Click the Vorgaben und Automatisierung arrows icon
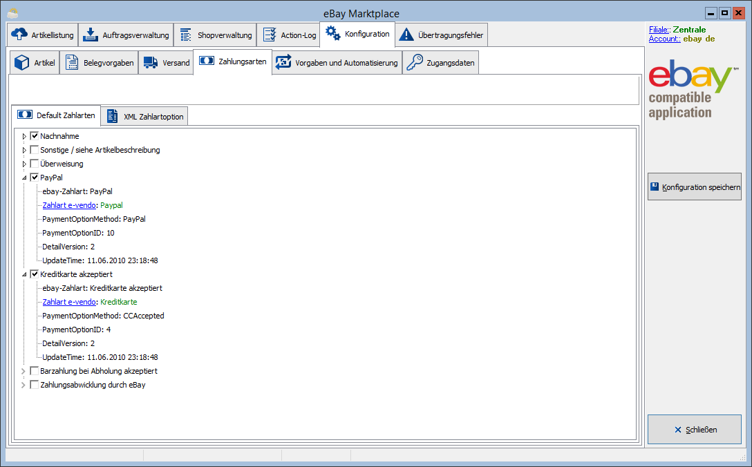The image size is (752, 467). click(283, 62)
